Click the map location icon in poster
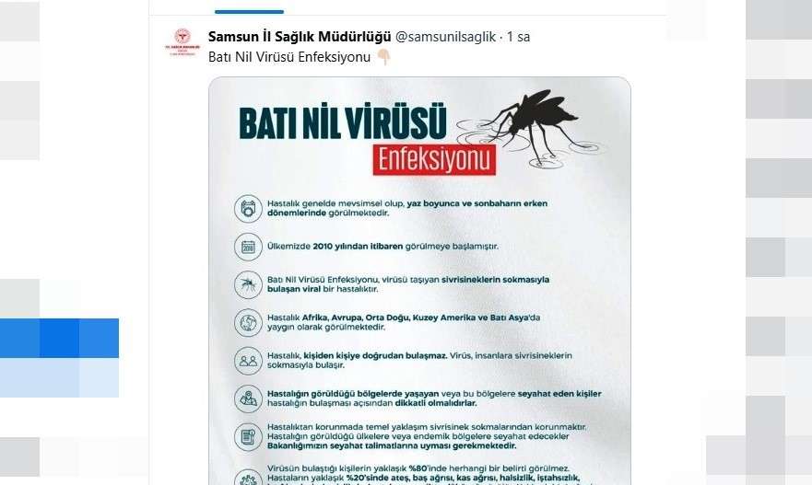This screenshot has width=812, height=485. tap(248, 398)
